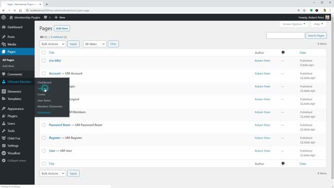Open Plugins plug icon
334x188 pixels.
point(4,116)
